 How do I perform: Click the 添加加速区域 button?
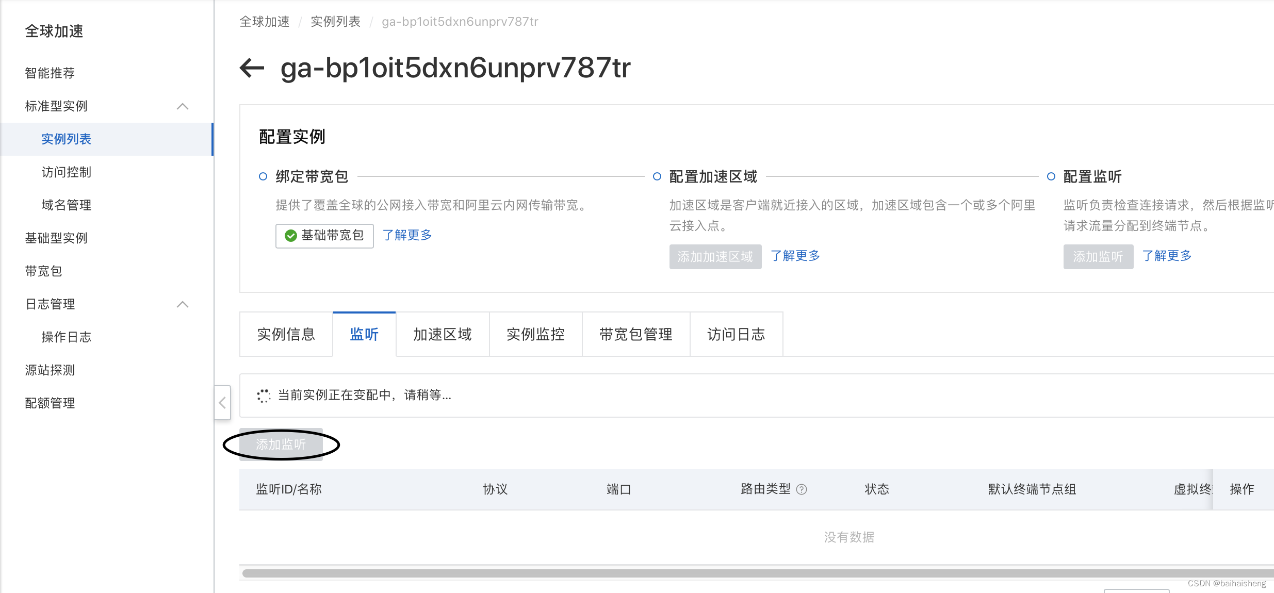point(715,256)
